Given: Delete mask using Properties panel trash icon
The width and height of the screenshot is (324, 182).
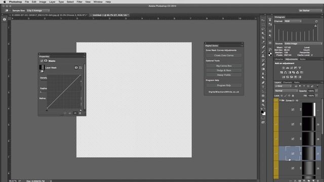Looking at the screenshot, I should [x=80, y=113].
